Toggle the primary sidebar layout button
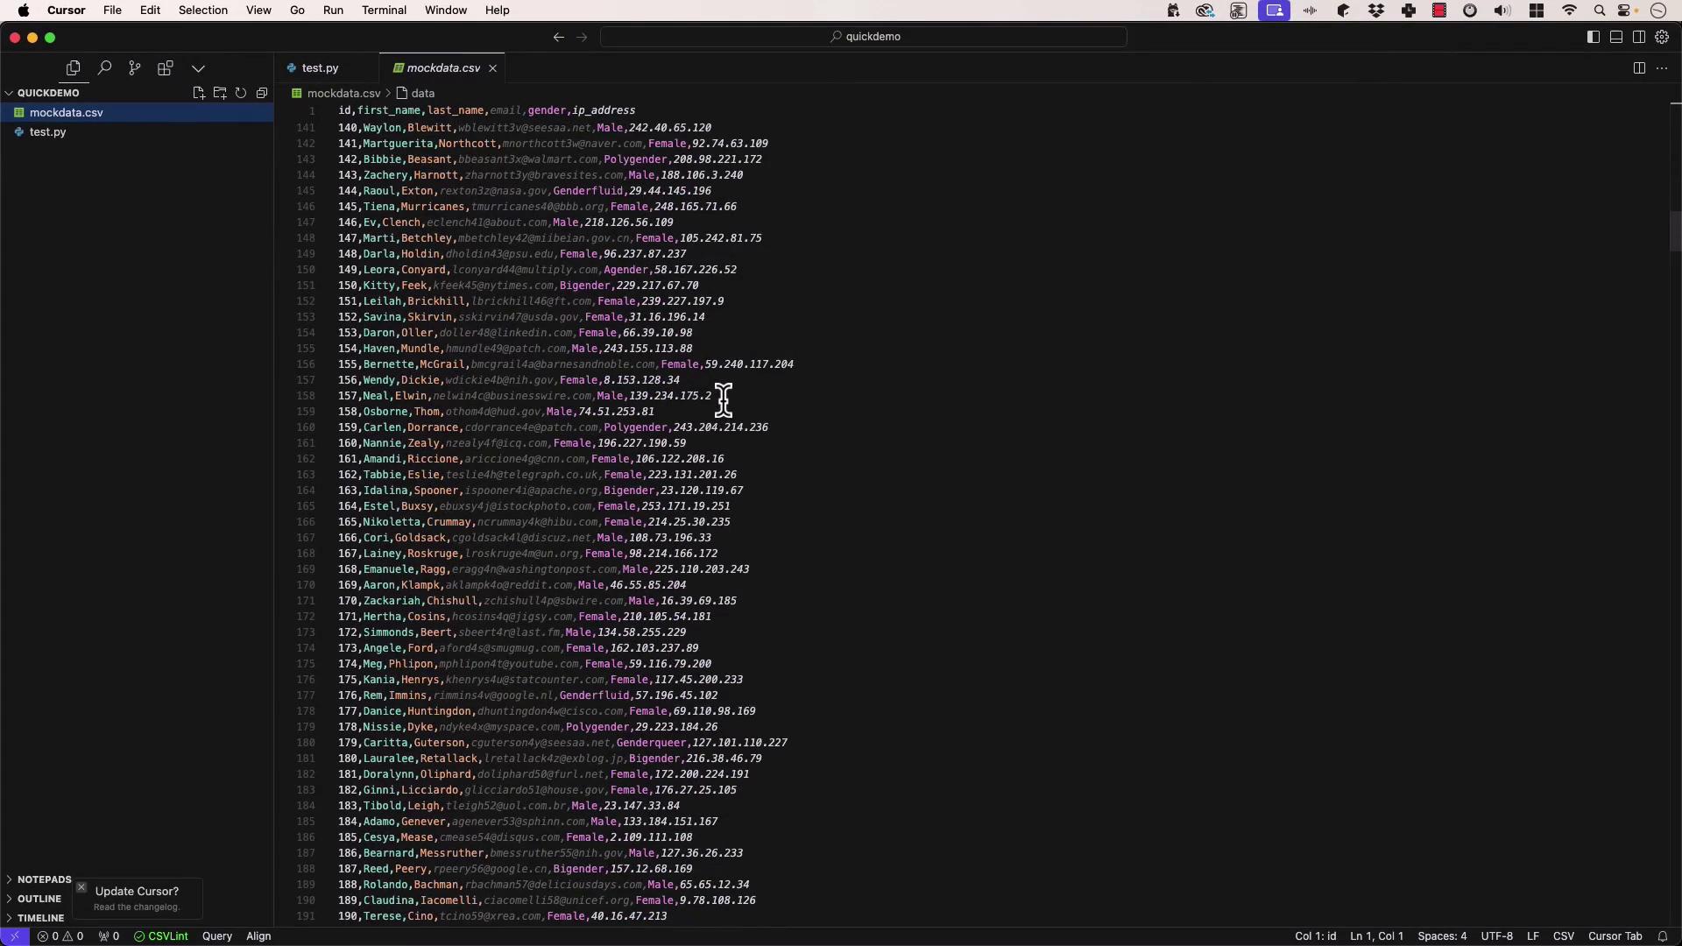This screenshot has height=946, width=1682. coord(1594,37)
